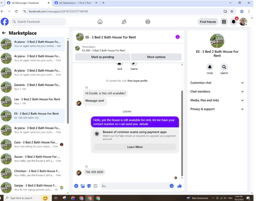265x201 pixels.
Task: Click Eli's house thumbnail in right panel
Action: pos(217,41)
